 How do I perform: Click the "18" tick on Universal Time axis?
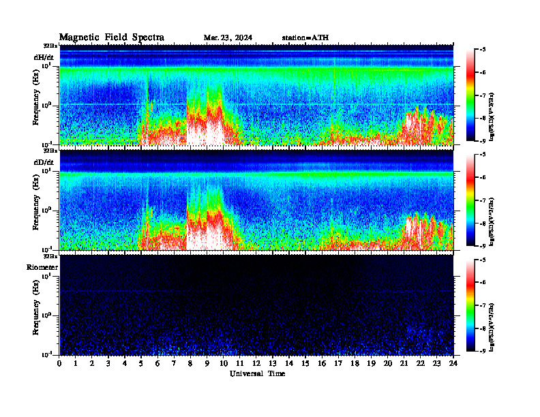(355, 363)
